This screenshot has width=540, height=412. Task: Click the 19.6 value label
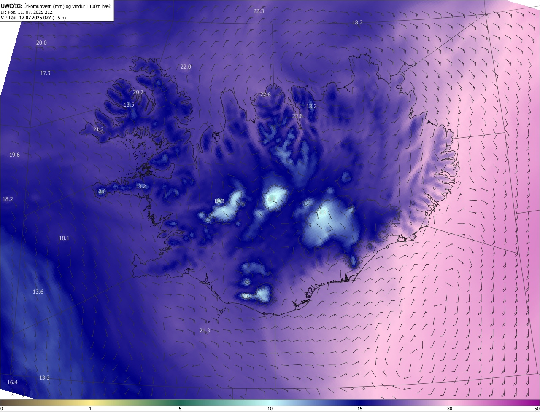coord(14,155)
